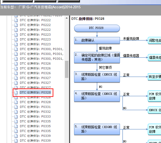This screenshot has width=161, height=143.
Task: Select flowchart step 3 线束断路检查 box
Action: pyautogui.click(x=97, y=77)
